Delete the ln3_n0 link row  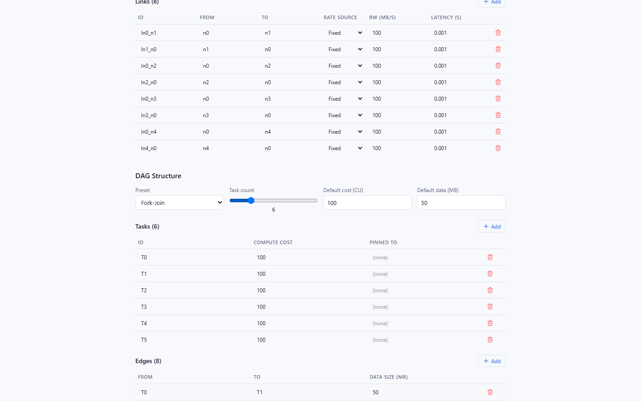point(498,115)
